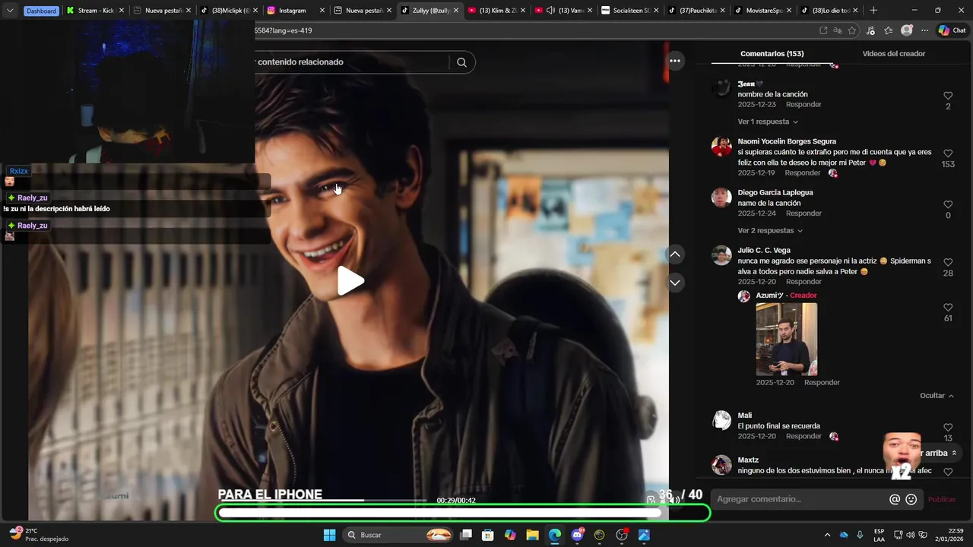Open the weather widget showing 21°C
The height and width of the screenshot is (547, 973).
coord(40,535)
